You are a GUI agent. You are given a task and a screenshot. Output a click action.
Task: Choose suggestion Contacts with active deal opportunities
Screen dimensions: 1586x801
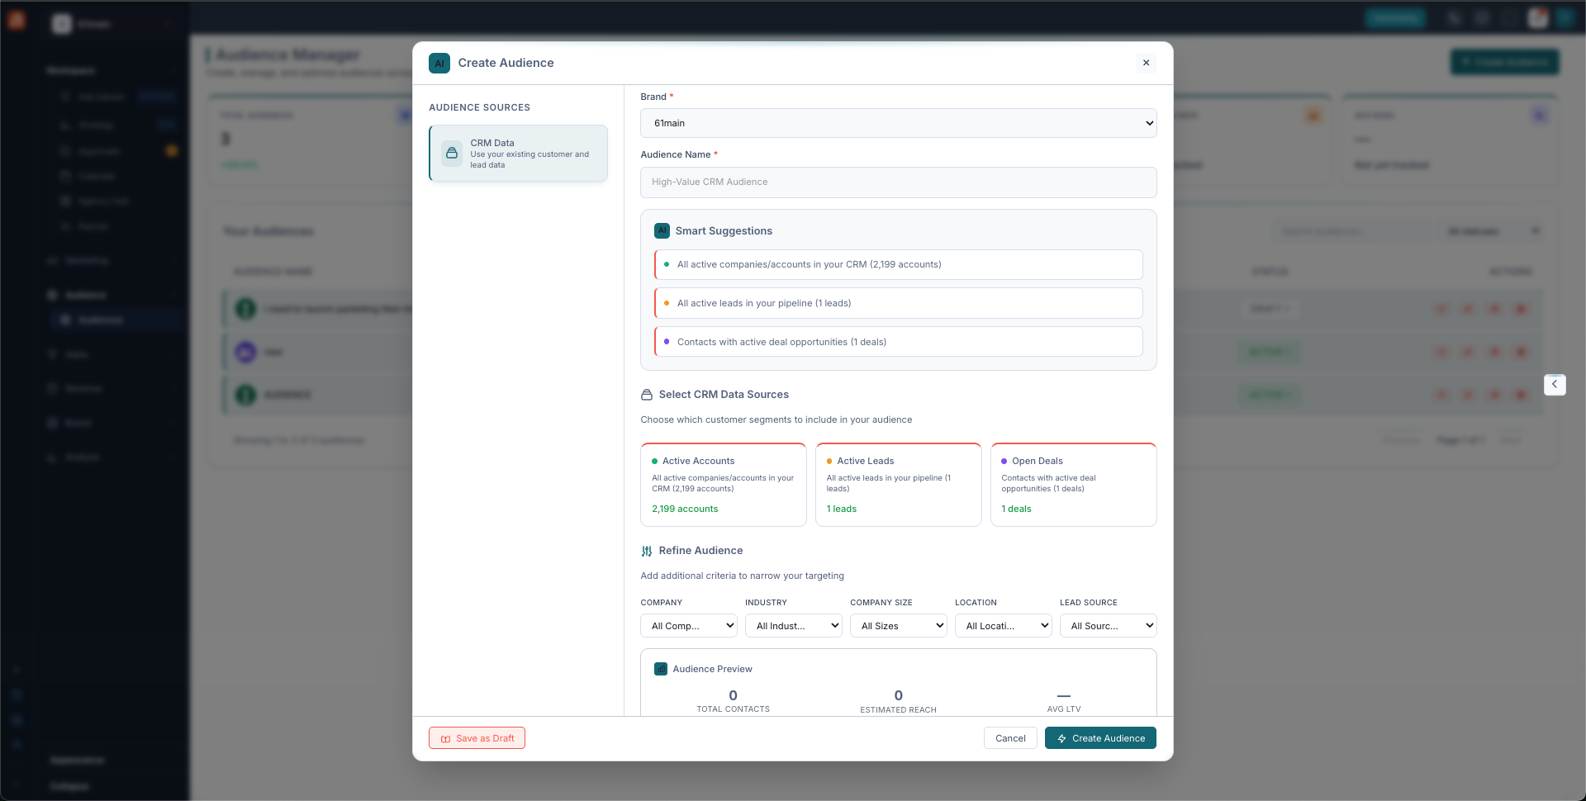(898, 342)
